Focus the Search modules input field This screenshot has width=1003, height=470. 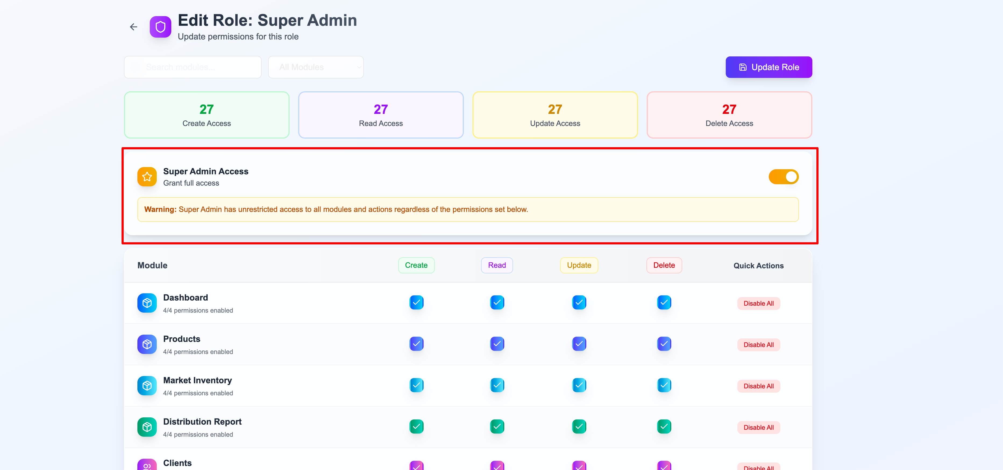tap(193, 67)
